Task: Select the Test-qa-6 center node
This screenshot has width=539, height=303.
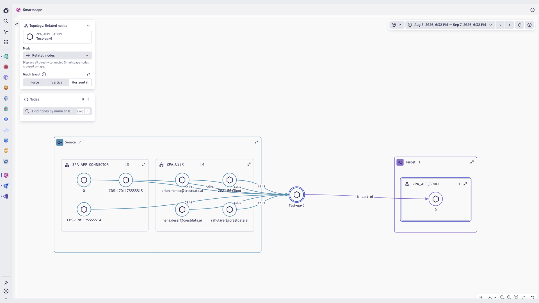Action: (x=296, y=195)
